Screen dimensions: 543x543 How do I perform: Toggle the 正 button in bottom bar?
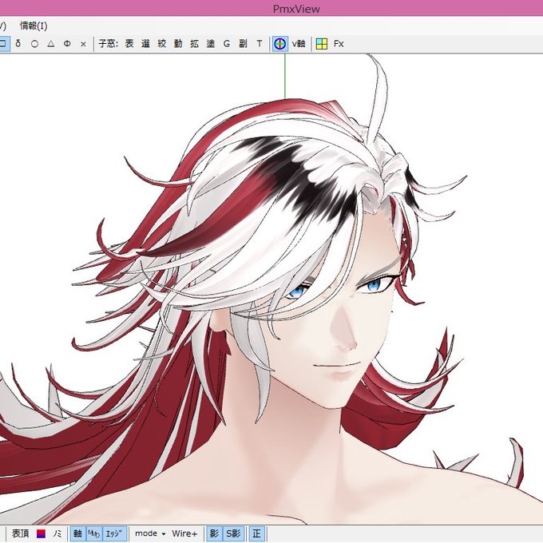[x=256, y=533]
